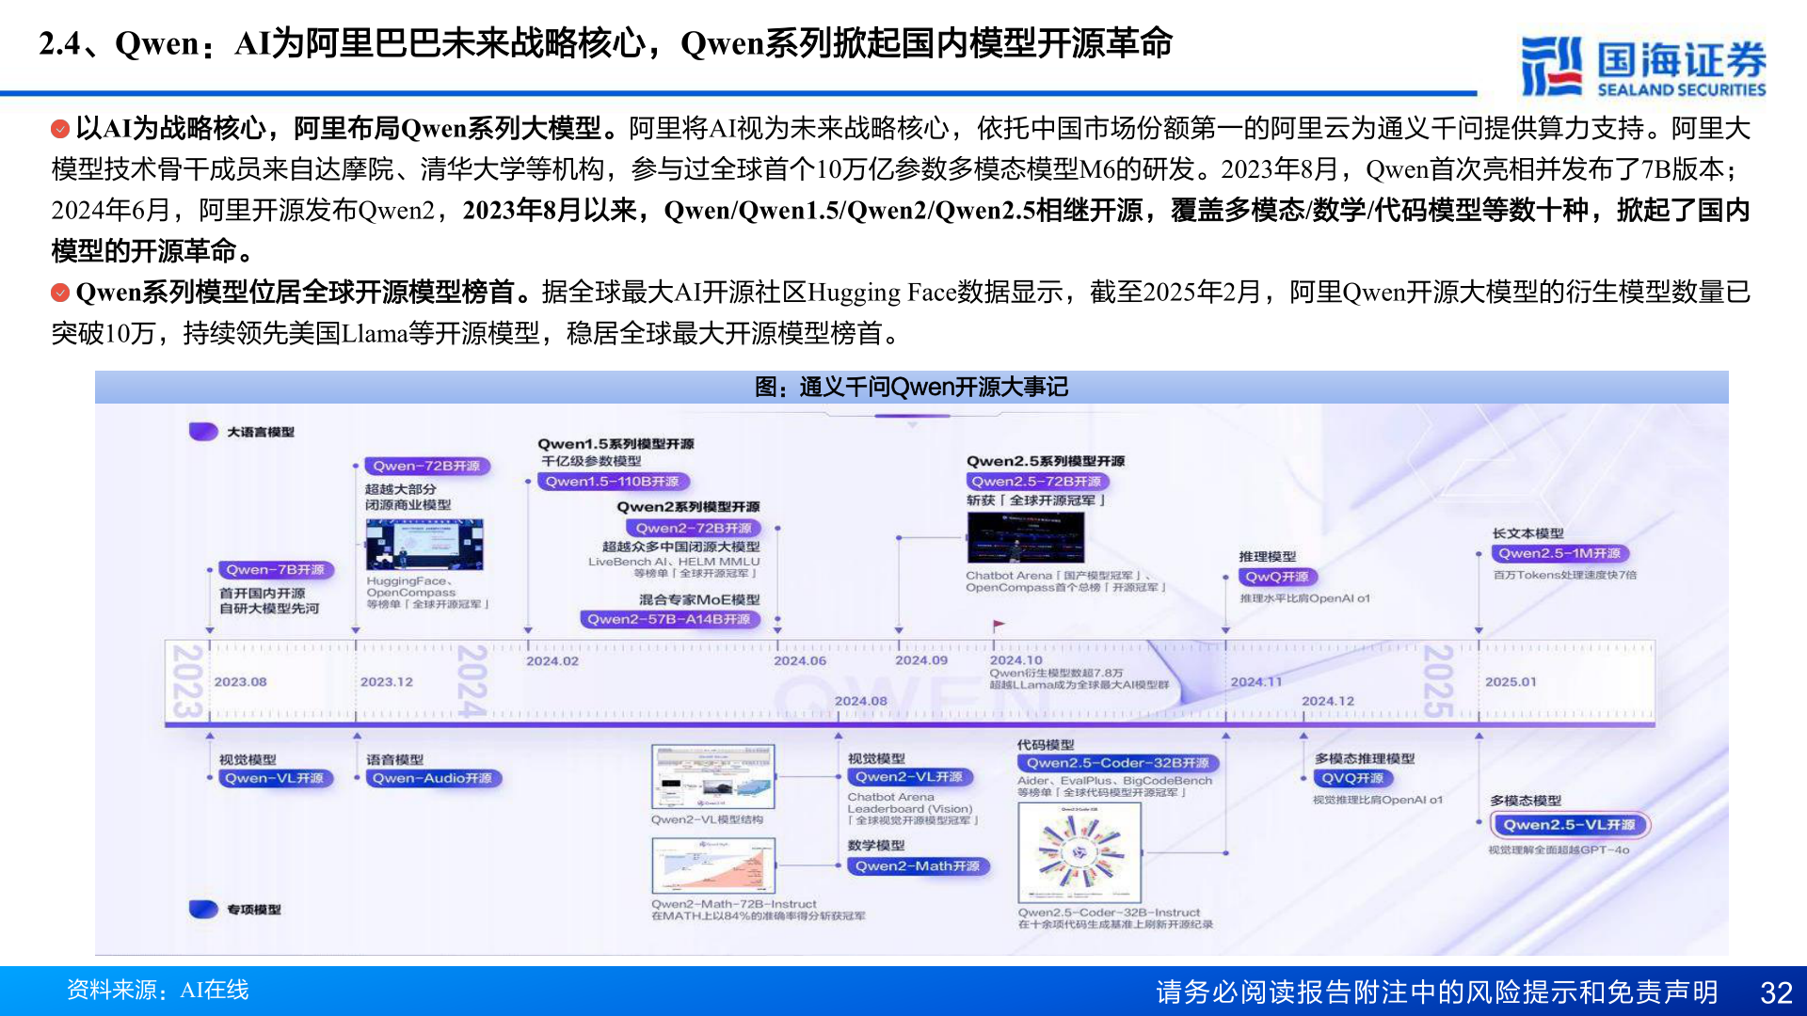Click the 2025.01 timeline date
The width and height of the screenshot is (1807, 1016).
[1511, 681]
